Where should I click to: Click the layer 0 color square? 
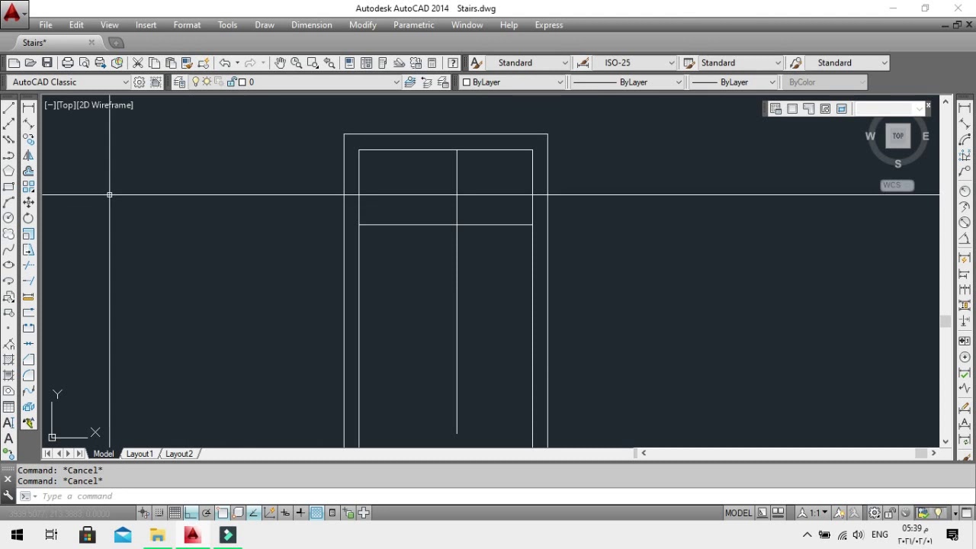coord(242,82)
